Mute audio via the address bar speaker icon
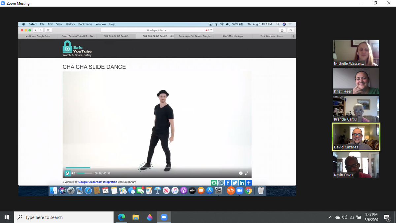This screenshot has height=223, width=396. point(207,30)
